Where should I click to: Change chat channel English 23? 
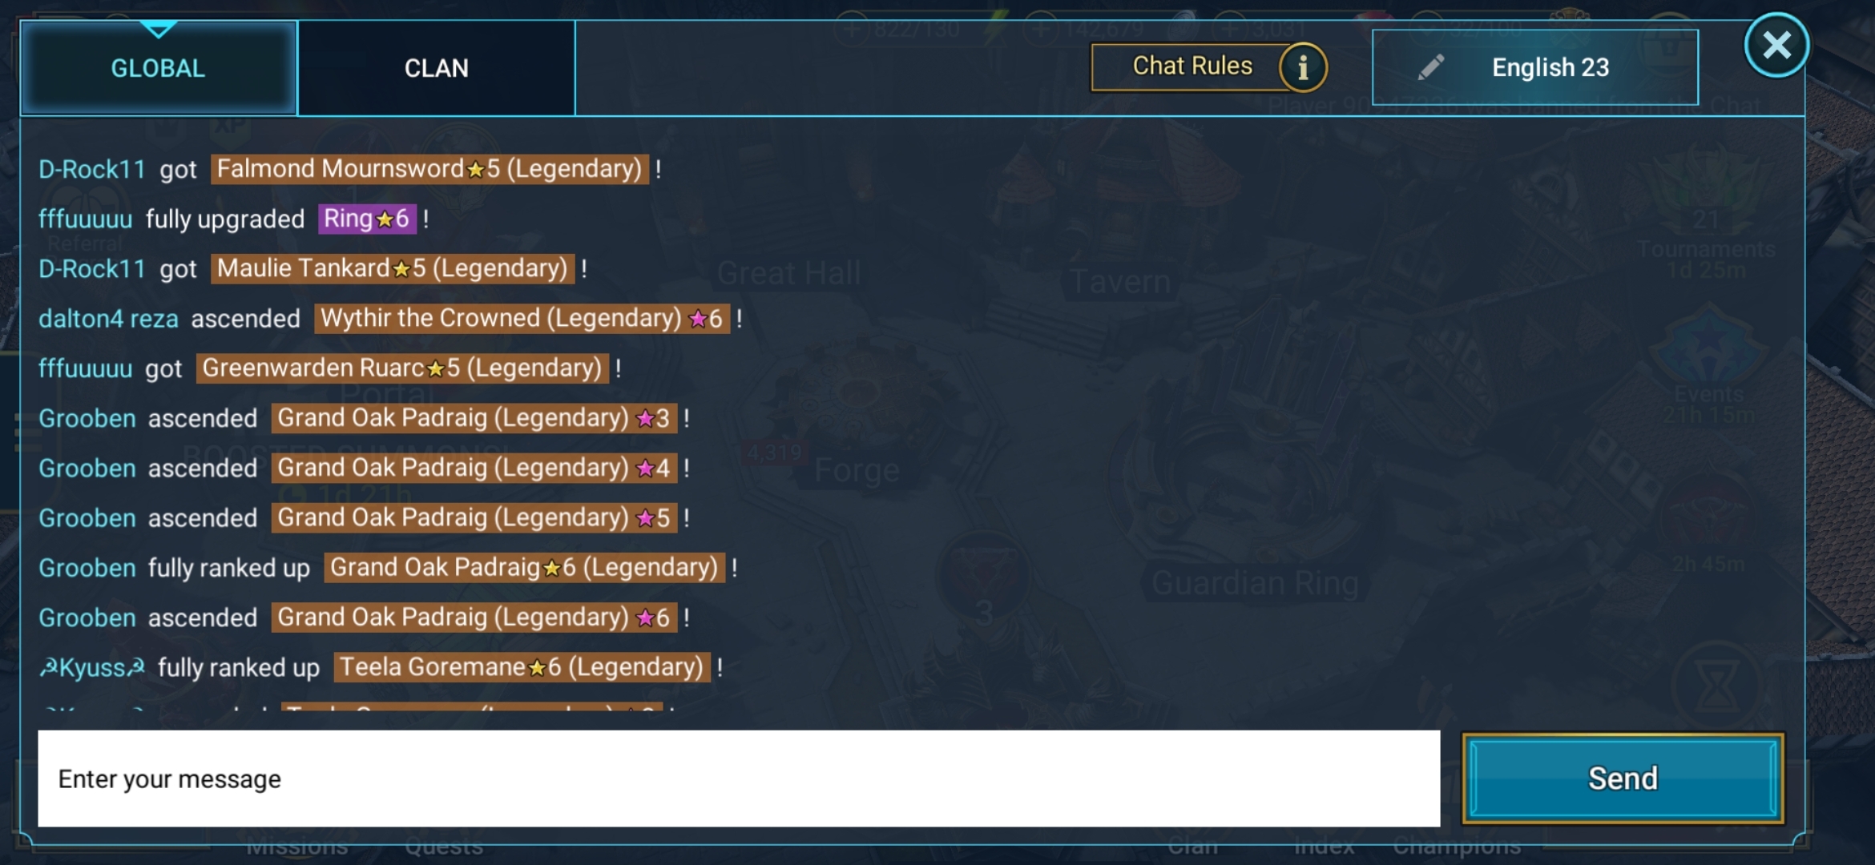click(1535, 67)
